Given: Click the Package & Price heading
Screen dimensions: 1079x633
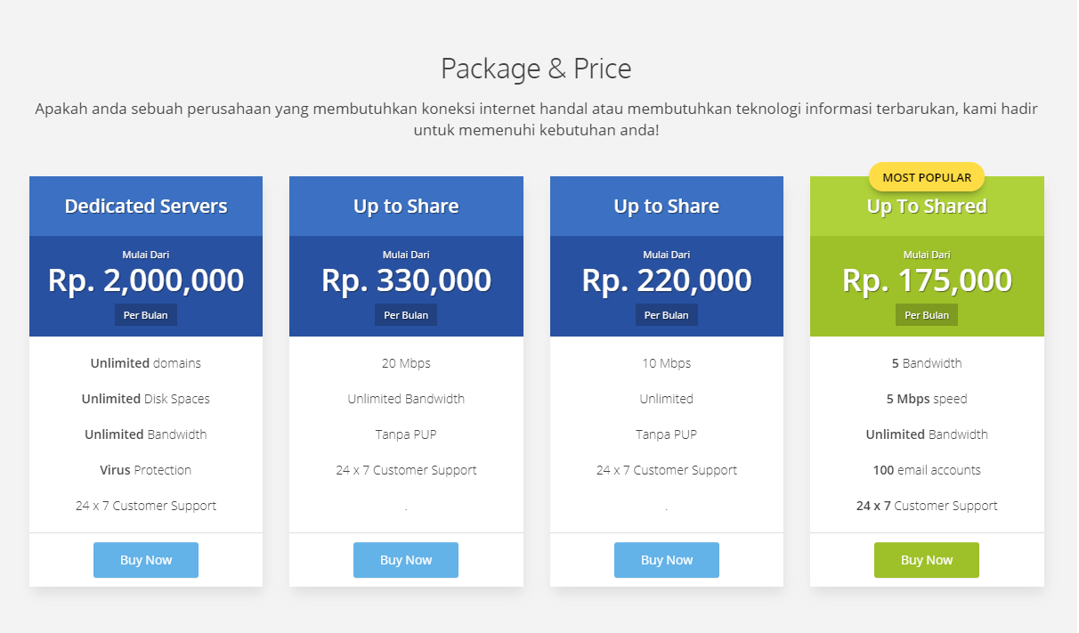Looking at the screenshot, I should (536, 69).
